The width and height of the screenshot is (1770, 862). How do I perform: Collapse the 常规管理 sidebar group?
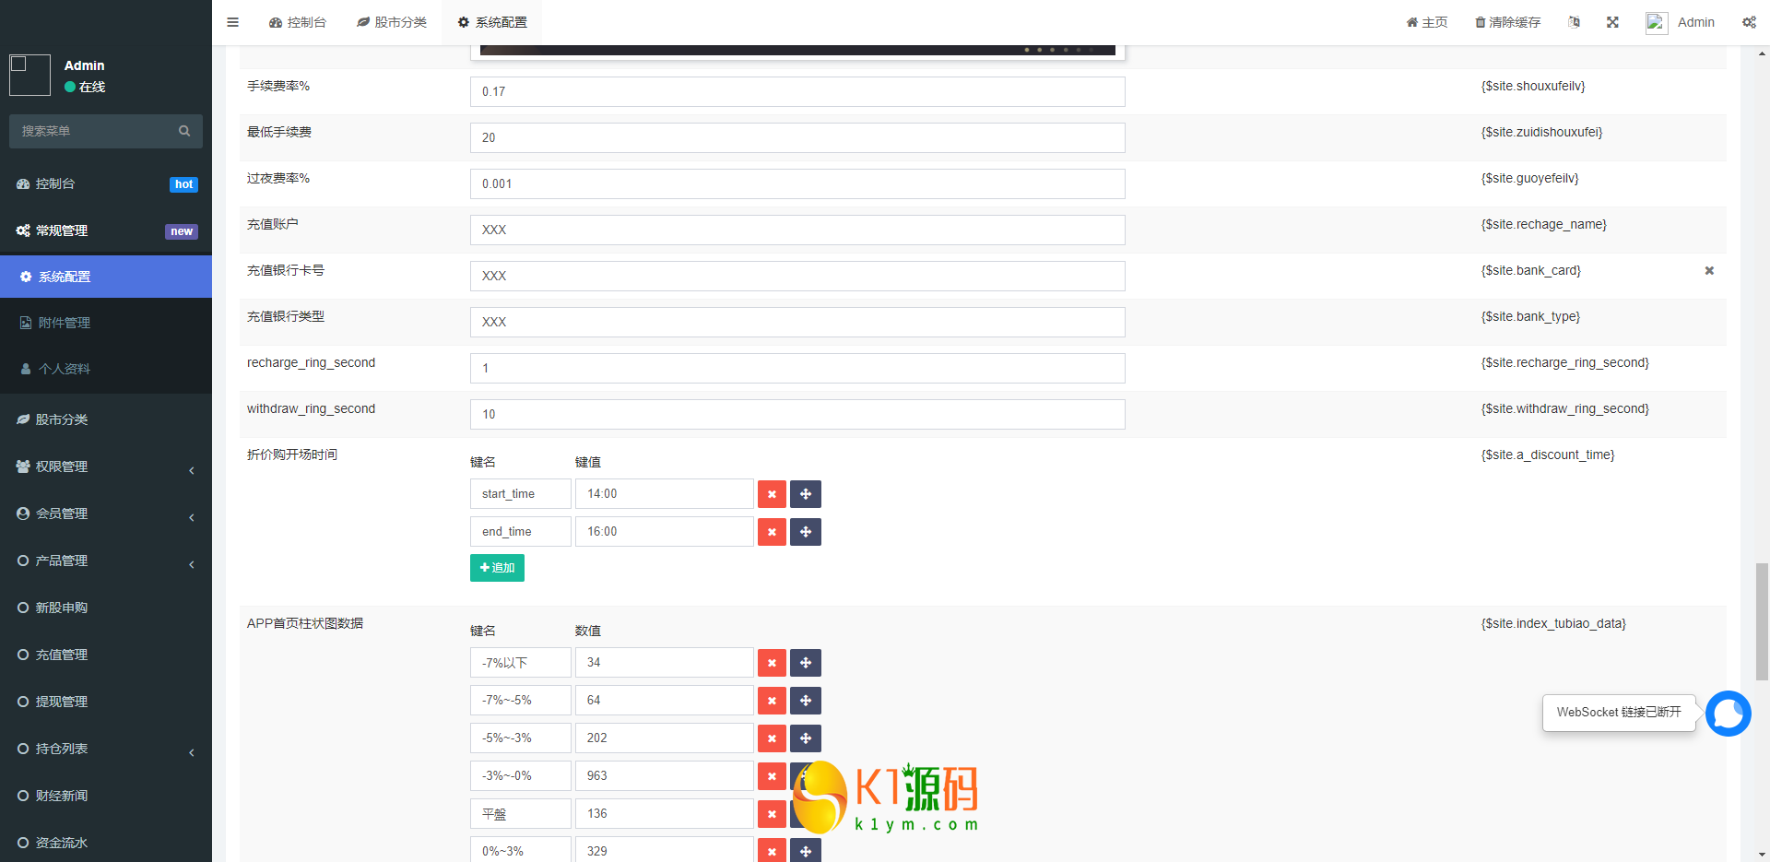(x=106, y=230)
